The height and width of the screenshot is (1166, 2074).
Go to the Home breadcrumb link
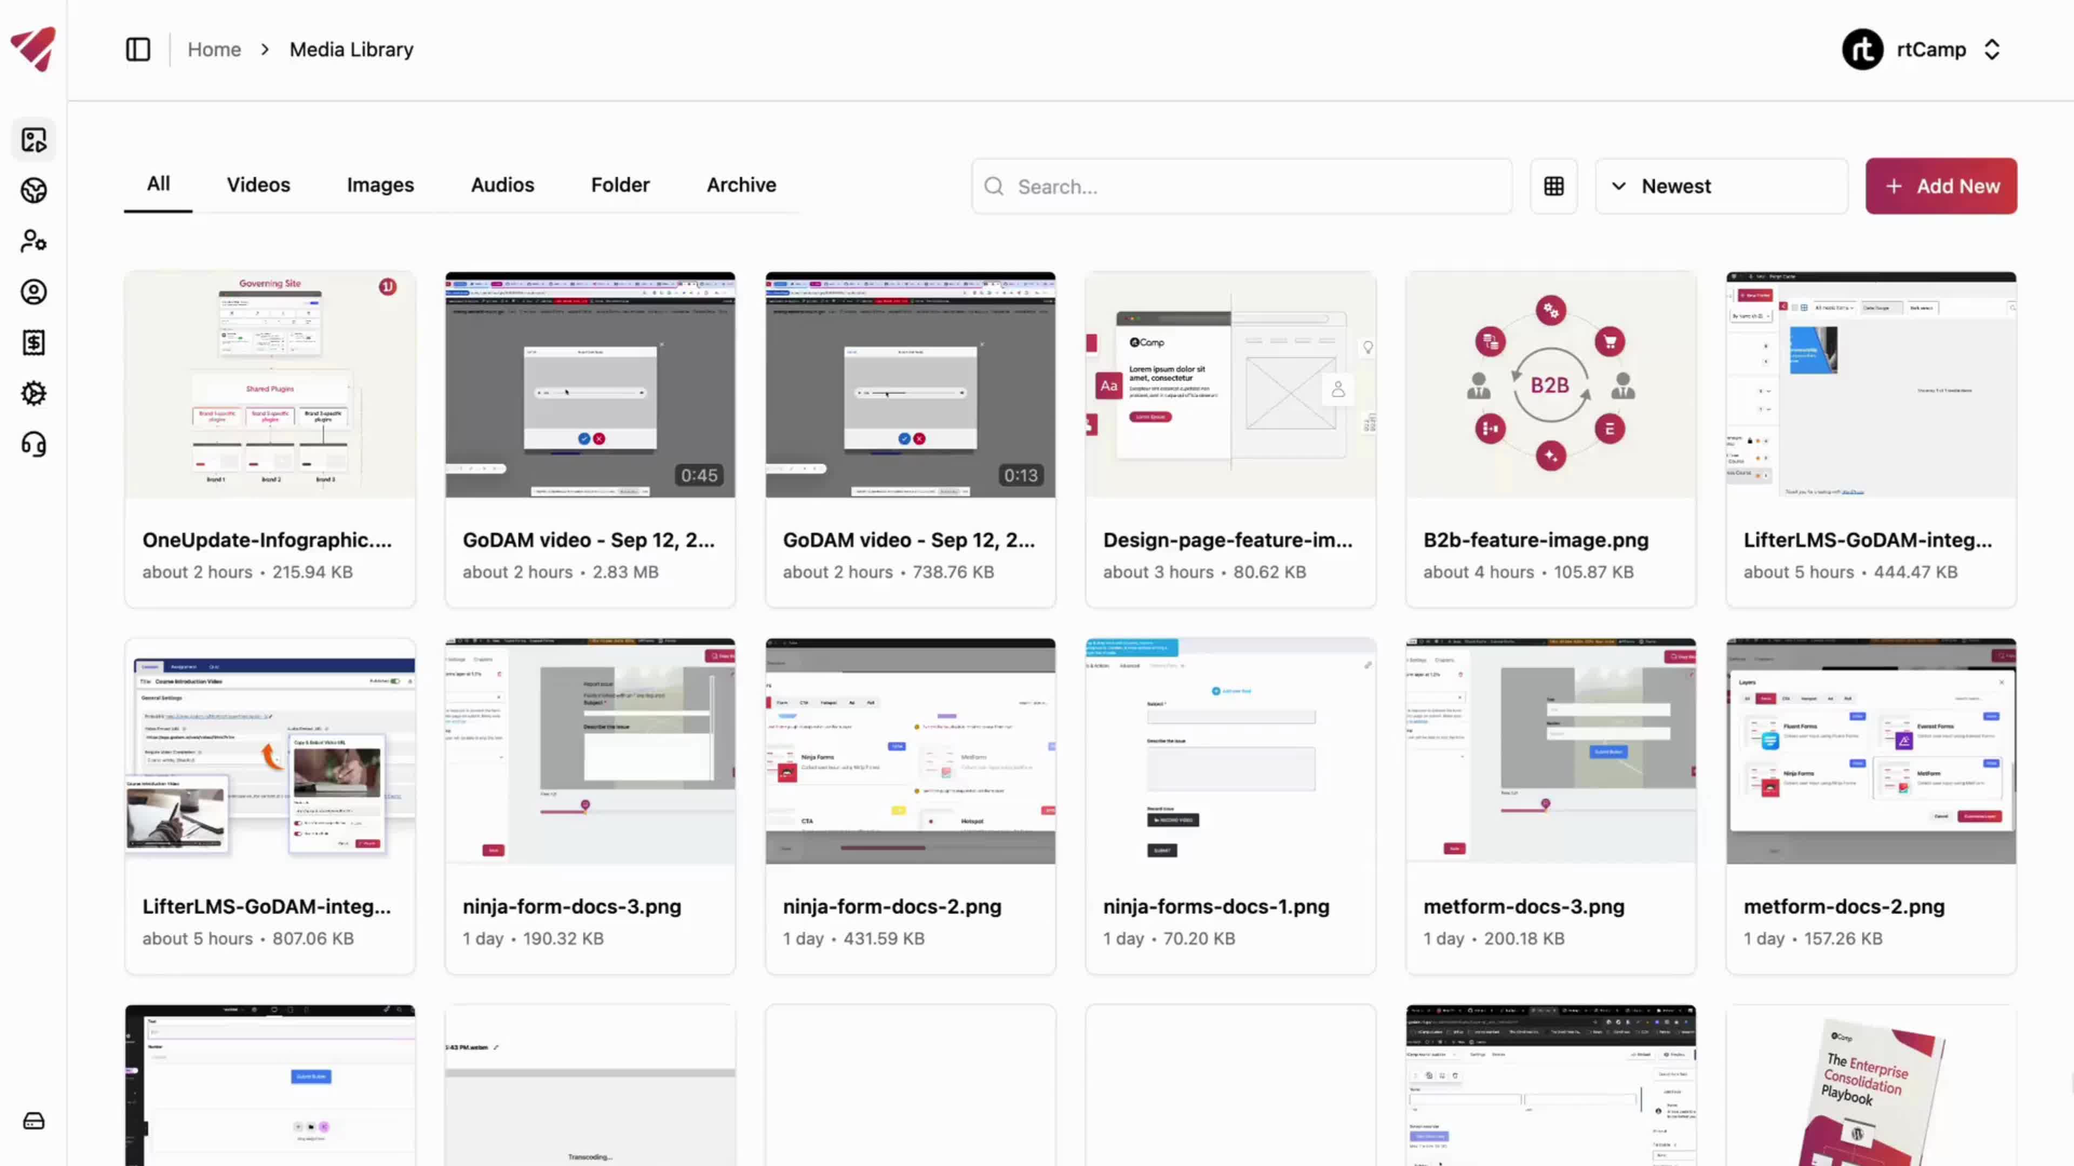tap(214, 50)
